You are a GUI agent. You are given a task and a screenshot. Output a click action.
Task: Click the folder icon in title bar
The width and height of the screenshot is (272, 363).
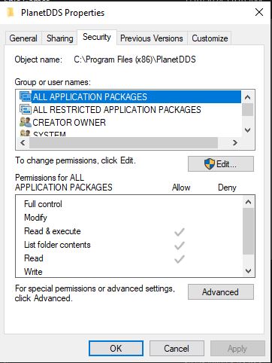point(11,12)
